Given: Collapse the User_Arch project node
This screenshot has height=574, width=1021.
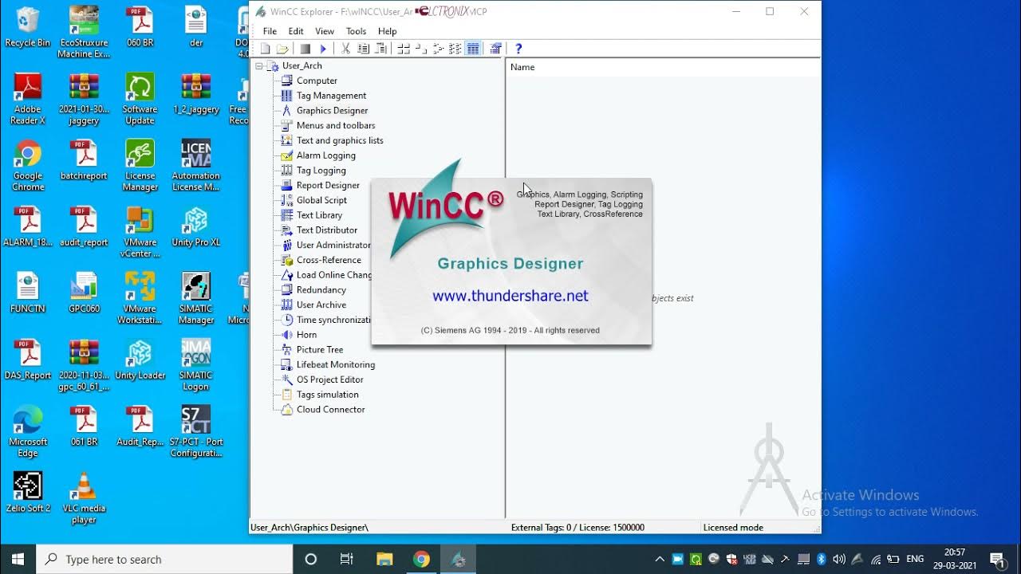Looking at the screenshot, I should click(259, 66).
